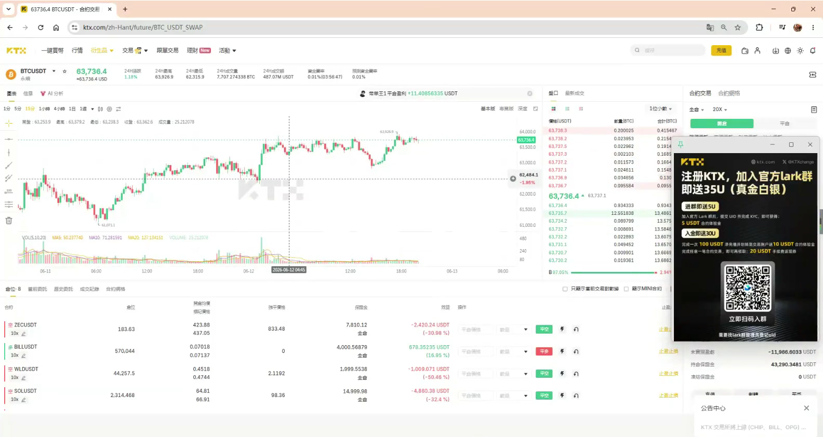Select the 1日 timeframe
The width and height of the screenshot is (823, 437).
(72, 109)
